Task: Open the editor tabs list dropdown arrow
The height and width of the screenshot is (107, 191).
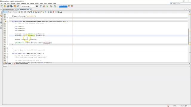Action: (188, 9)
